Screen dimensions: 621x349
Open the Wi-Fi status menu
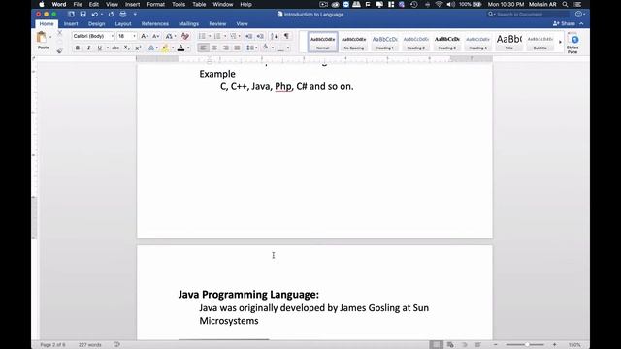pos(439,4)
